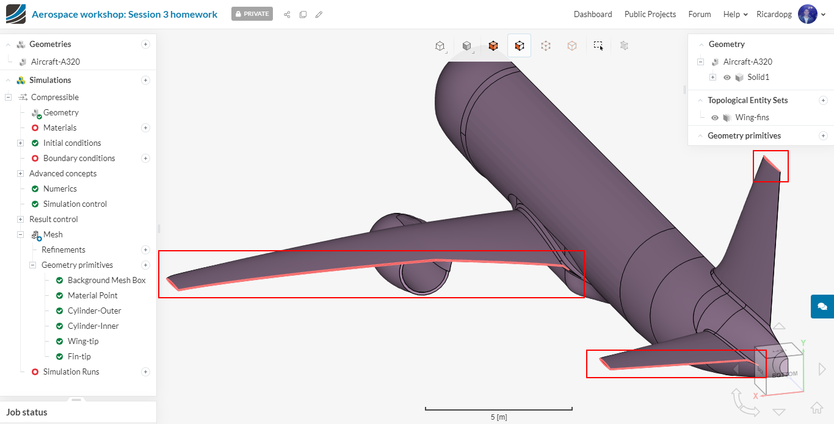Open Public Projects from top navigation
This screenshot has width=834, height=424.
tap(650, 14)
